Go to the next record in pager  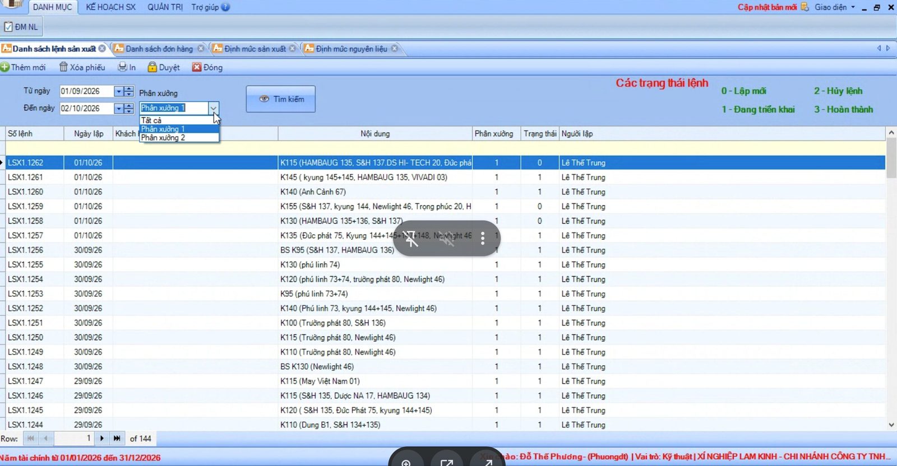pos(101,439)
